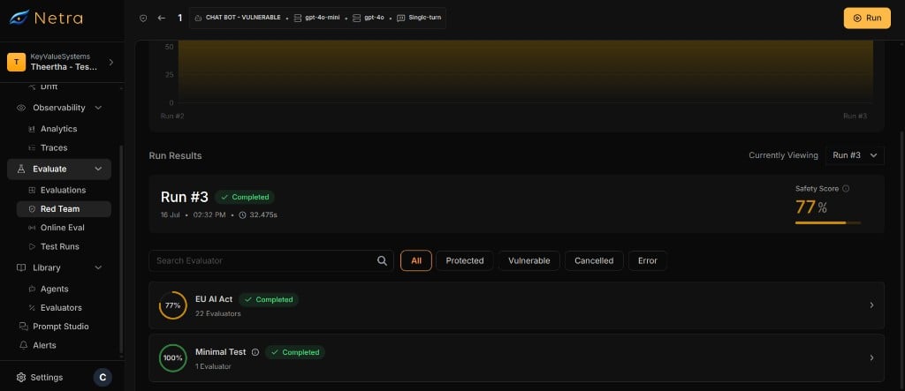Screen dimensions: 905x391
Task: Click the Evaluate flask icon
Action: (21, 169)
